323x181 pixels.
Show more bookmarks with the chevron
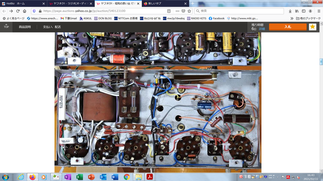292,18
